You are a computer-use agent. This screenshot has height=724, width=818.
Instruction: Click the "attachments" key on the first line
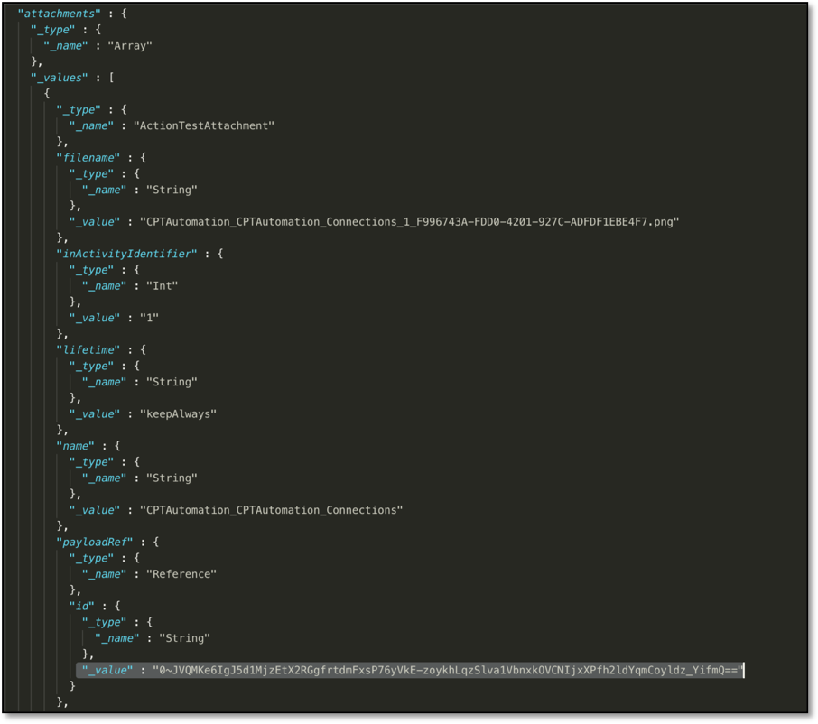click(x=59, y=14)
